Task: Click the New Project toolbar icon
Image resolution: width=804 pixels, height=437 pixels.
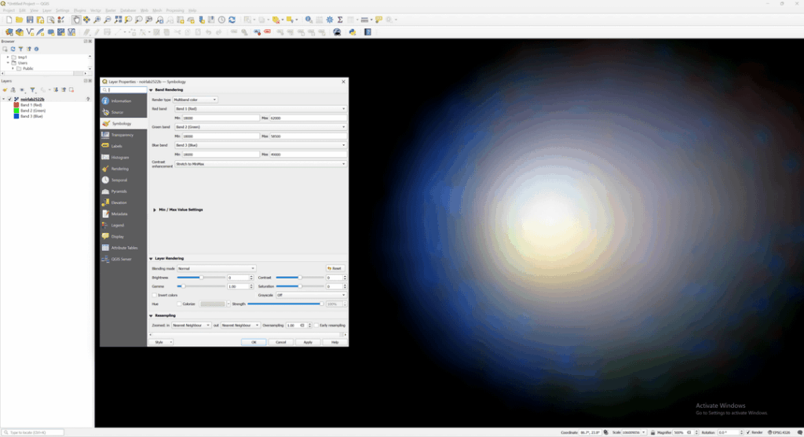Action: point(9,20)
